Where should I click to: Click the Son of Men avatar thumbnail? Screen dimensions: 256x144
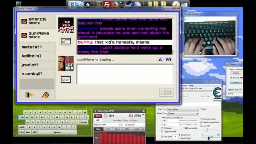[66, 64]
